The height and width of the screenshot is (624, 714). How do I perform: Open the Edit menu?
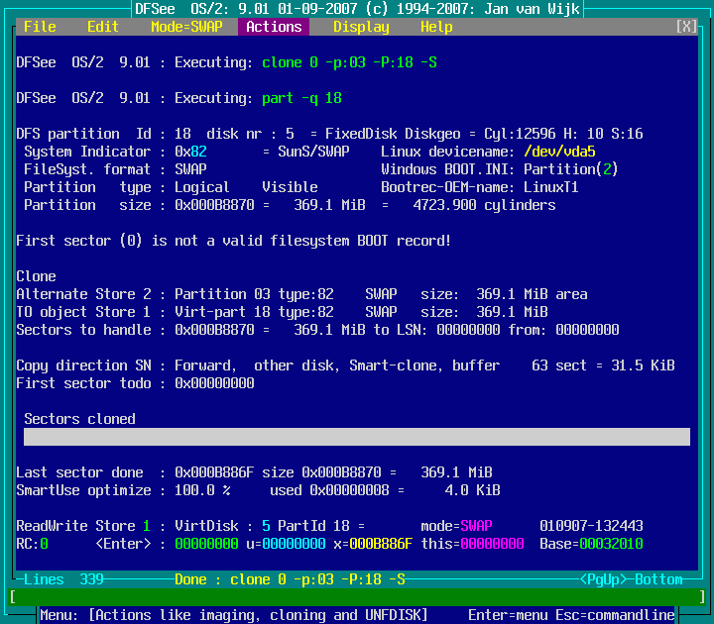click(x=103, y=27)
